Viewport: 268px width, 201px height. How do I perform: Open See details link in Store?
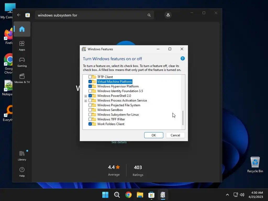pos(119,142)
